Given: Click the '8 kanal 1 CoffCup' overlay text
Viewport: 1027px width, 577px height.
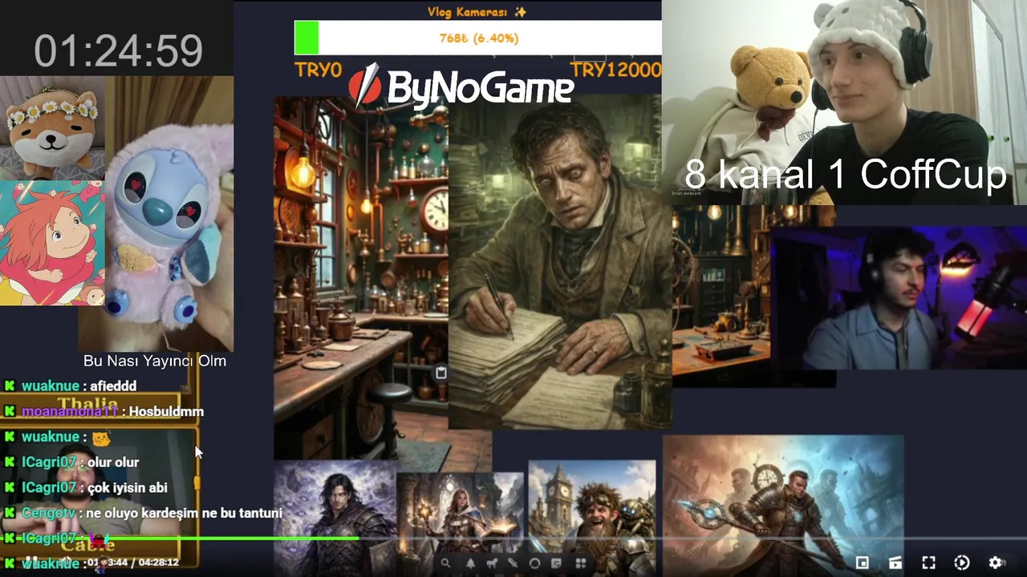Looking at the screenshot, I should (x=845, y=175).
